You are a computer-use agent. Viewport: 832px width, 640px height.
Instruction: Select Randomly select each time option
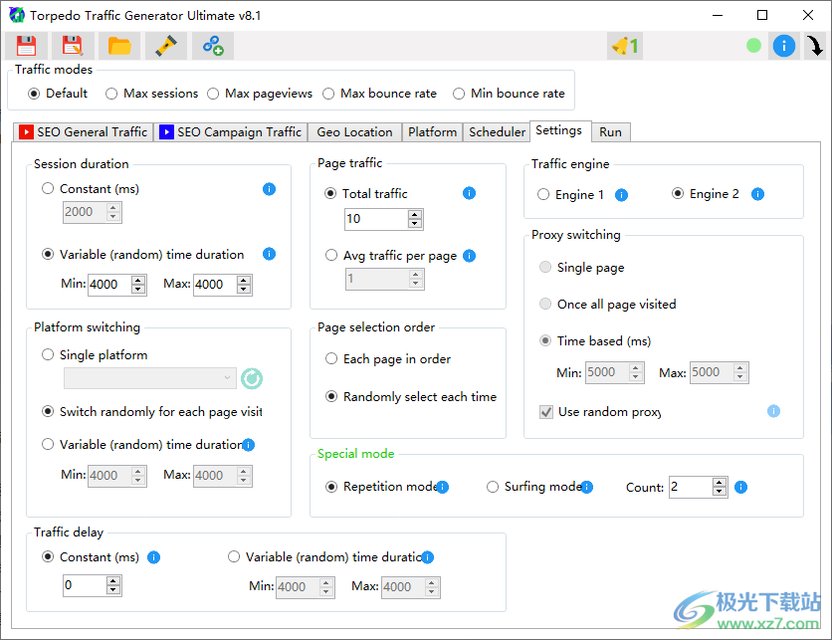pos(411,397)
